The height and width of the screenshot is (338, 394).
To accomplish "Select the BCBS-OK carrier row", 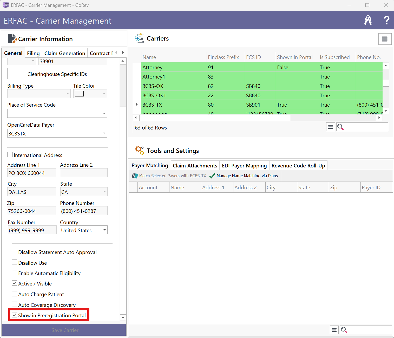I will pyautogui.click(x=262, y=86).
